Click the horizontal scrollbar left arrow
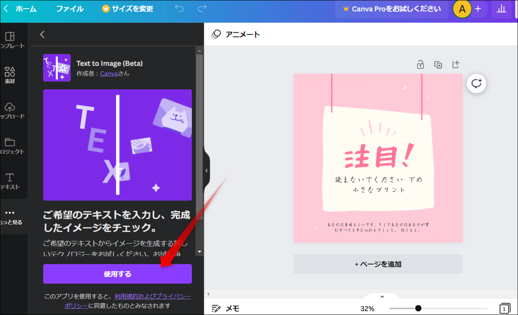 pos(208,294)
